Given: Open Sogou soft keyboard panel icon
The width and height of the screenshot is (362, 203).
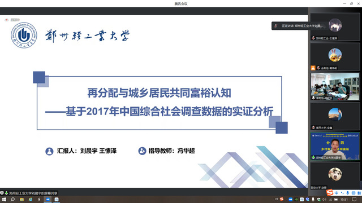Looking at the screenshot, I should (354, 193).
